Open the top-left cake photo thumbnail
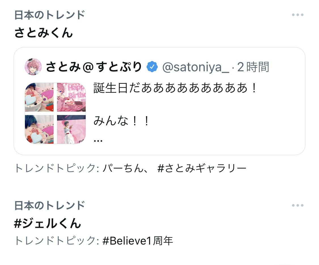Image resolution: width=319 pixels, height=265 pixels. (39, 97)
